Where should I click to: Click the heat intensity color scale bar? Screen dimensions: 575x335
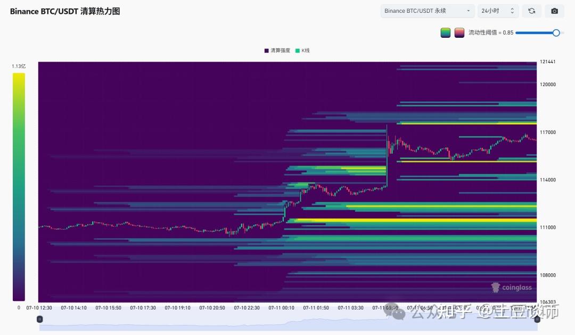click(19, 187)
